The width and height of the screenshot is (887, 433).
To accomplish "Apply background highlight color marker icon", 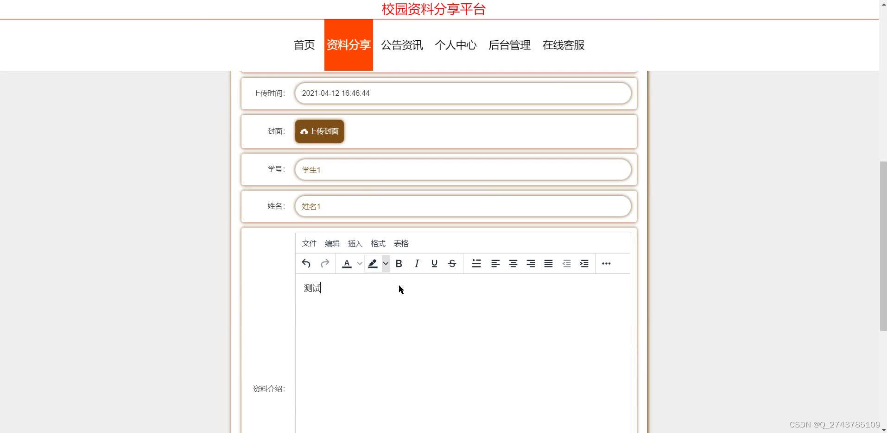I will click(373, 264).
